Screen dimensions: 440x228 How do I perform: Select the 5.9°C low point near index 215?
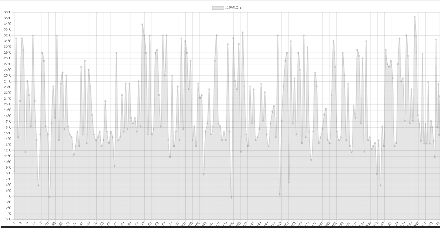[380, 185]
